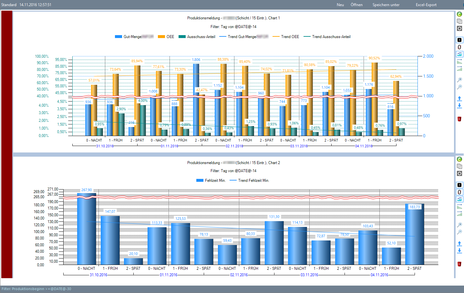
Task: Click date 03.11.2016 under Chart 2
Action: pos(309,275)
